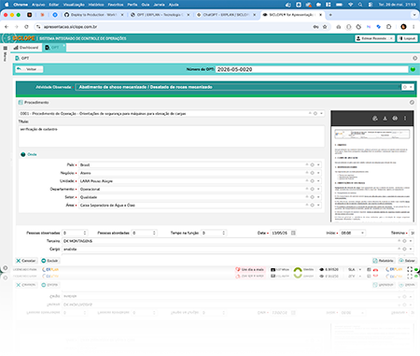Open the Arquivo menu in macOS menu bar
The height and width of the screenshot is (356, 420).
point(38,5)
